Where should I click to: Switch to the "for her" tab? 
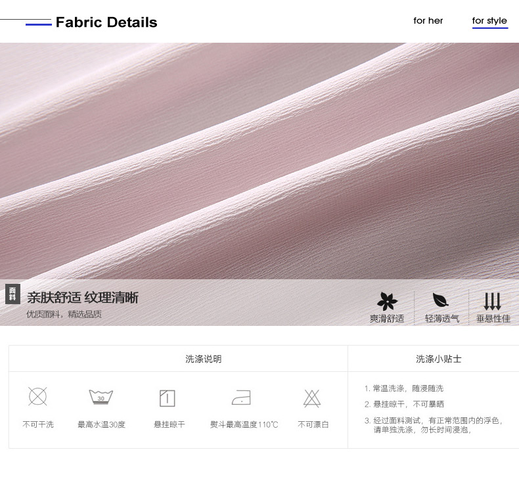coord(428,21)
